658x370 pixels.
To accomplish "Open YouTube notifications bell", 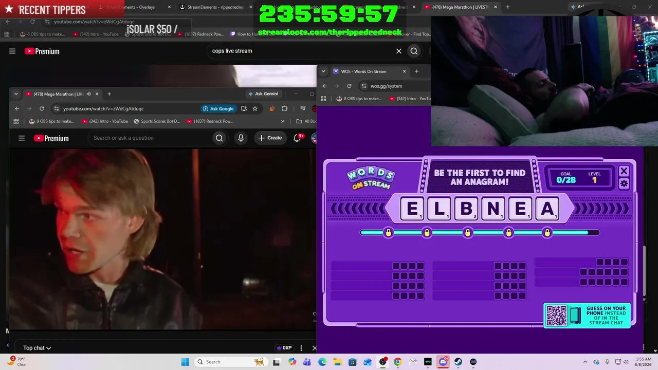I will (x=297, y=138).
